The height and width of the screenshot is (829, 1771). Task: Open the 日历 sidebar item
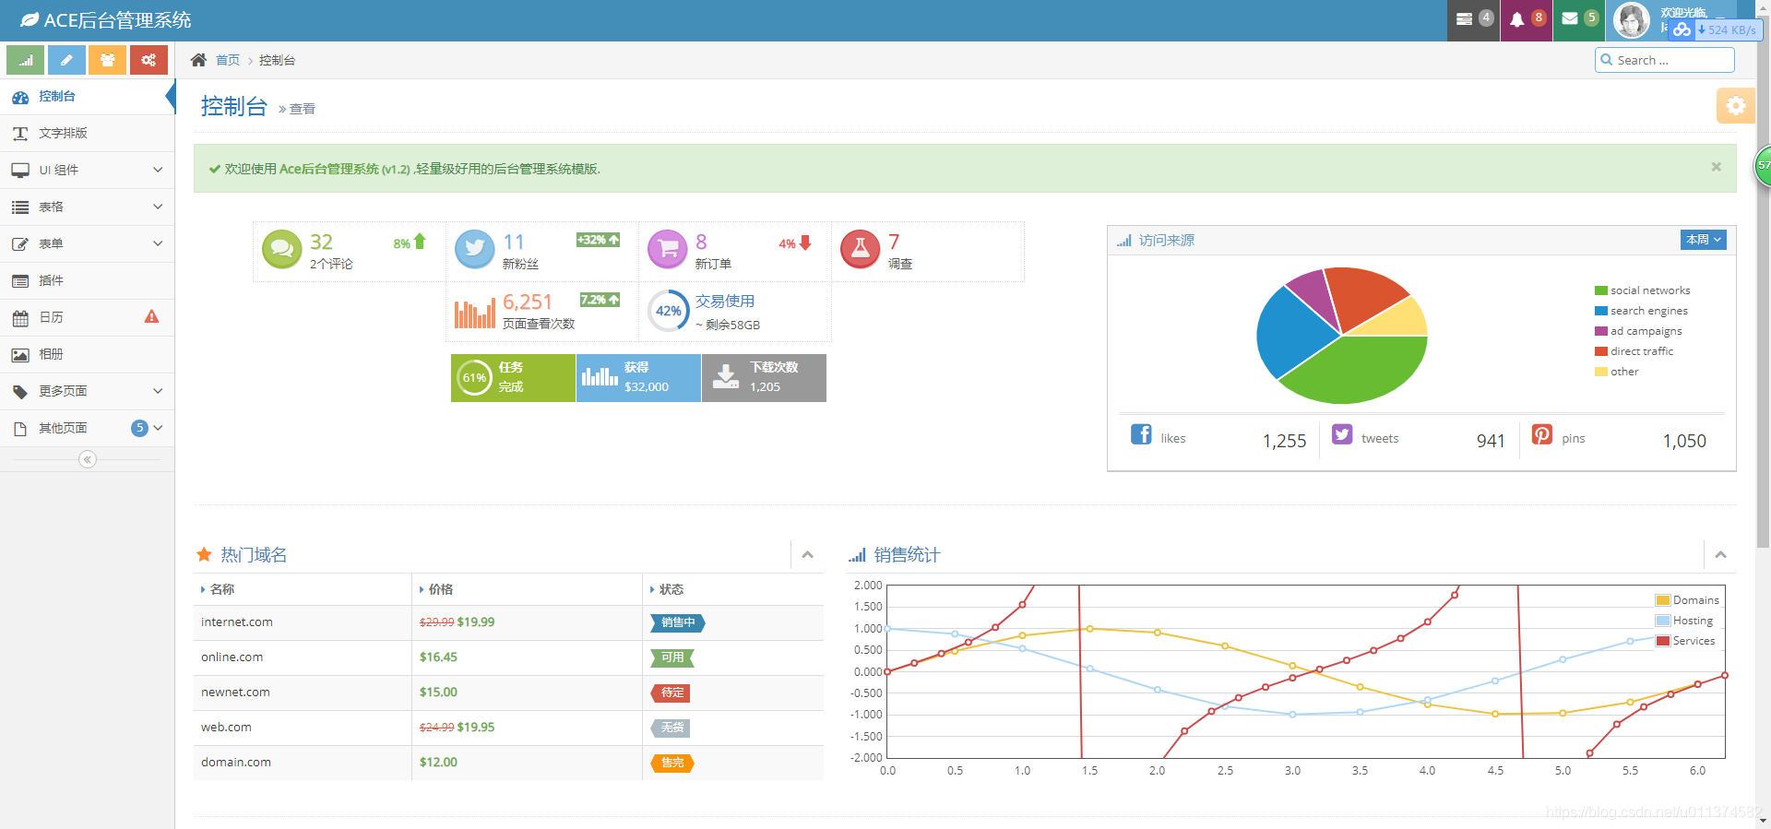click(x=88, y=317)
